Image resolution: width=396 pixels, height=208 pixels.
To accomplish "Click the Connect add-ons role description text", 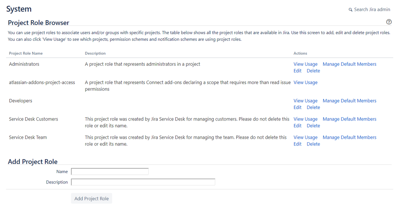I will coord(187,86).
